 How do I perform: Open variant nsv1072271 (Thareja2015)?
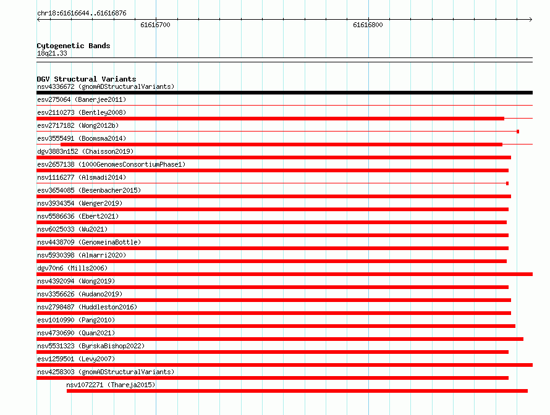pos(111,385)
